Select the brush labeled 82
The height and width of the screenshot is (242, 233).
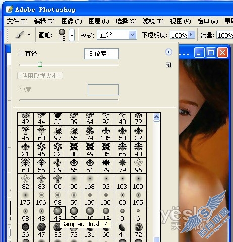coord(25,182)
